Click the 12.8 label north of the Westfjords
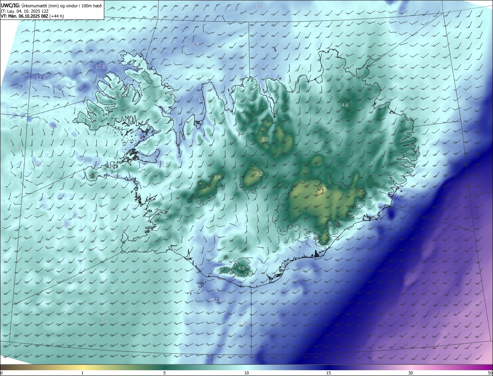 100,67
